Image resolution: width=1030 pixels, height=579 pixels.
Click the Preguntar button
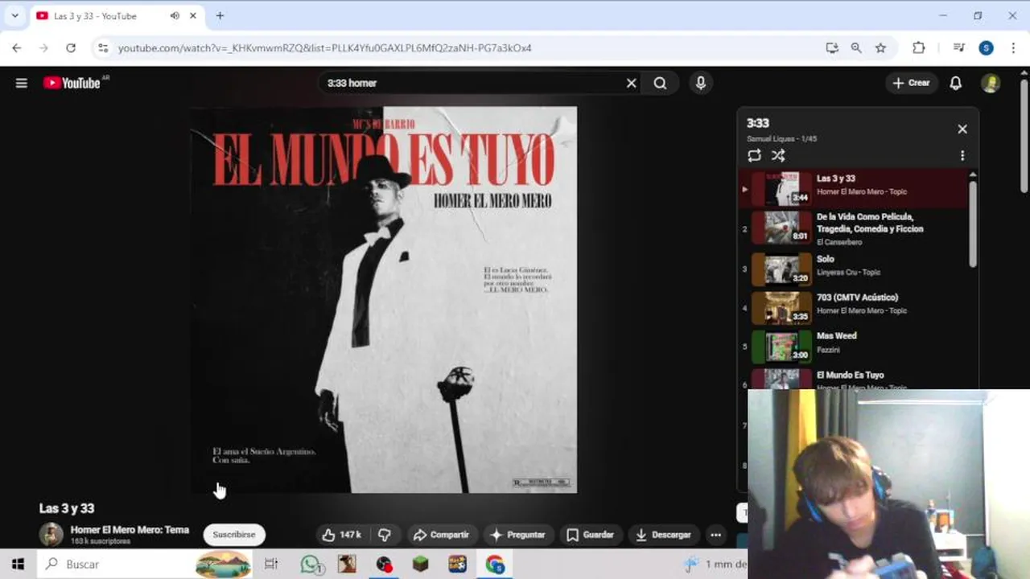click(x=517, y=535)
